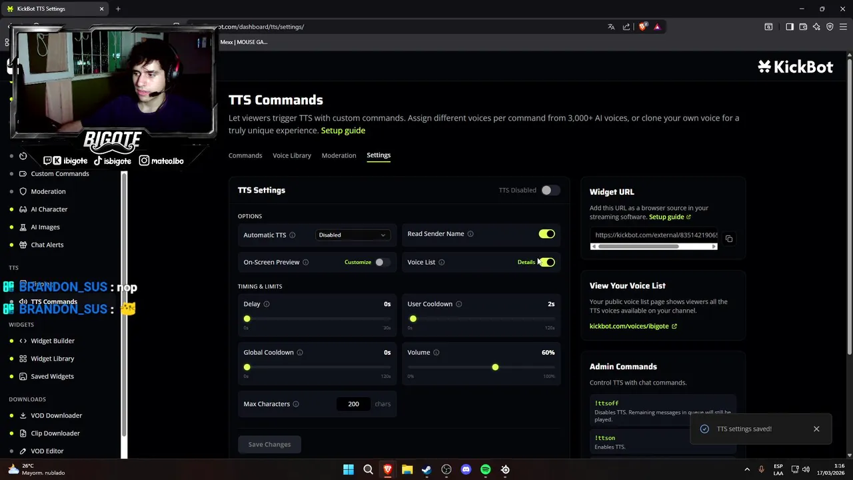This screenshot has width=853, height=480.
Task: Click the Max Characters 200 input field
Action: (x=353, y=404)
